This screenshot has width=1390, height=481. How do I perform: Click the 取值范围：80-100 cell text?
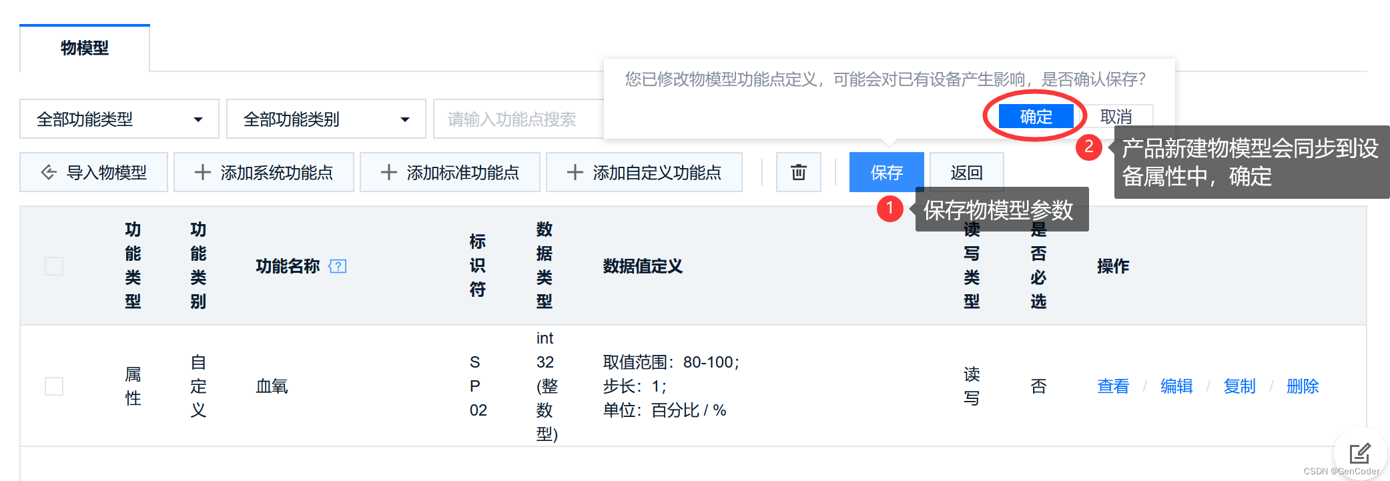[x=671, y=362]
